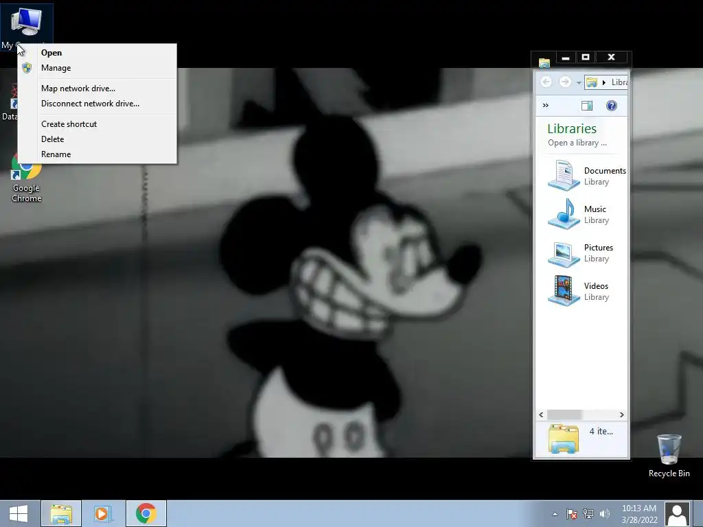Click the Music library label
The width and height of the screenshot is (703, 527).
point(595,209)
